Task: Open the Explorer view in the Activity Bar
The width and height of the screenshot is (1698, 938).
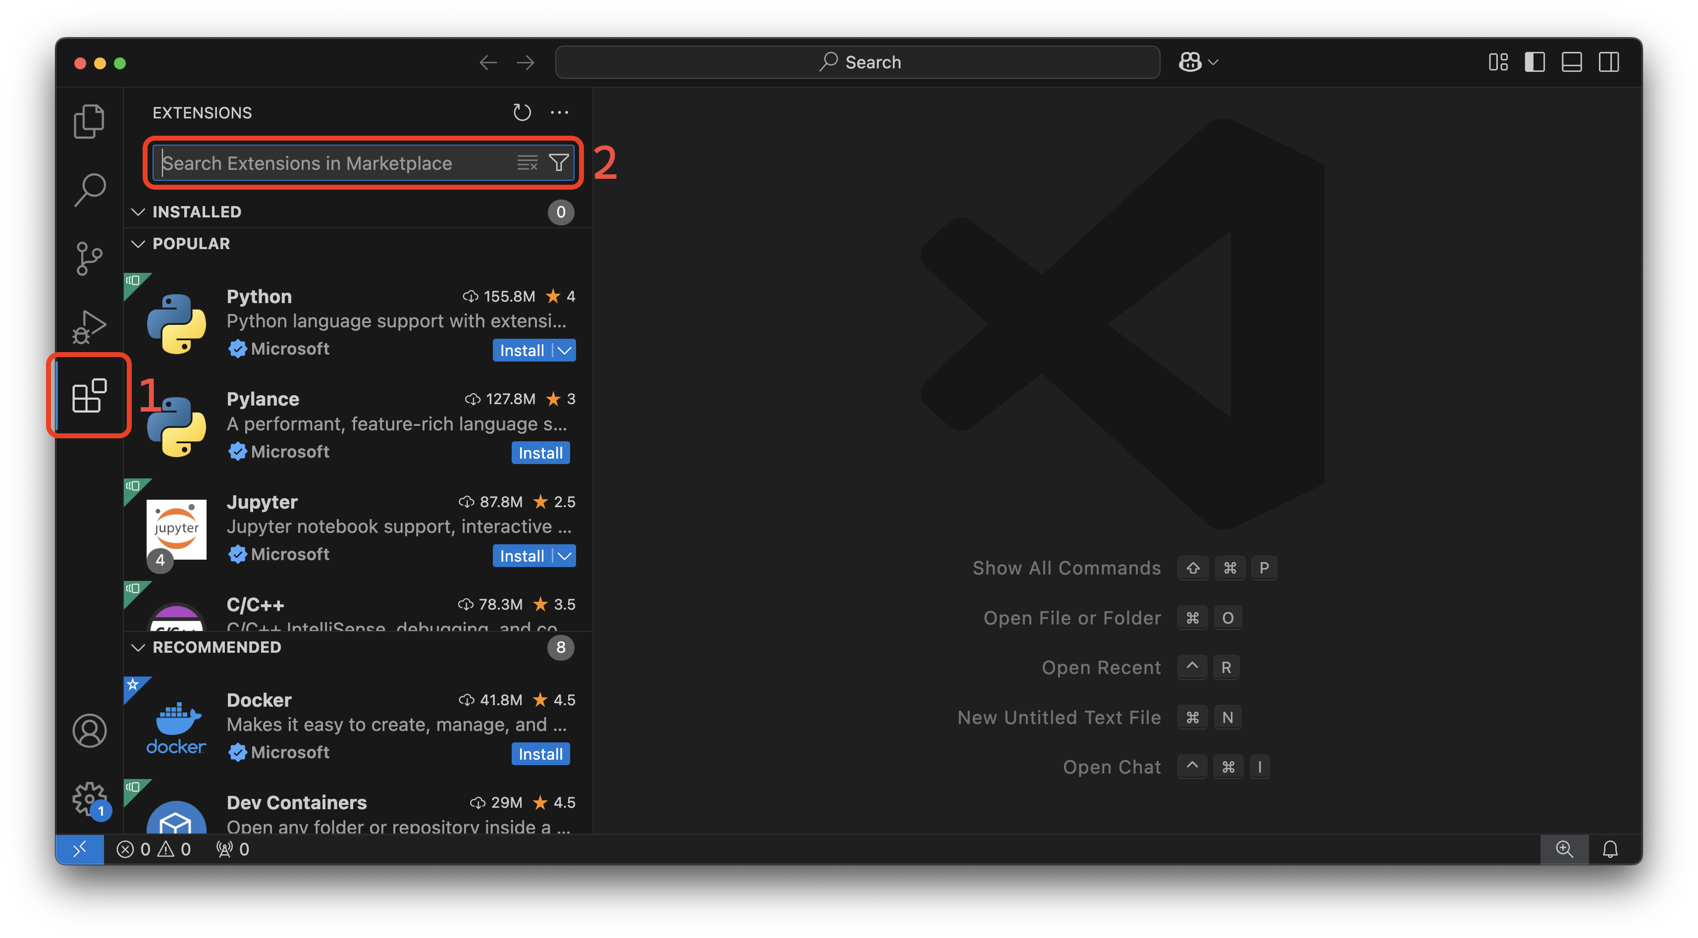Action: coord(90,121)
